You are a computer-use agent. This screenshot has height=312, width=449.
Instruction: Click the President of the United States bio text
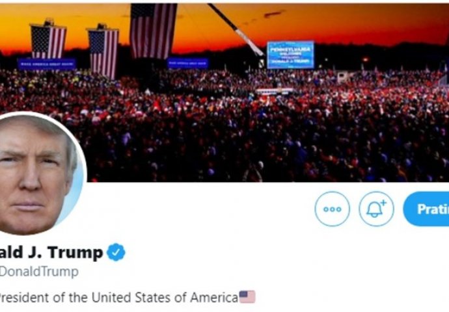(118, 298)
